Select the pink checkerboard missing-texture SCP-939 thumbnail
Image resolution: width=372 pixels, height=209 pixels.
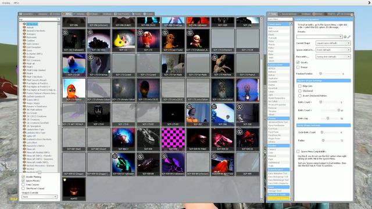(x=173, y=139)
